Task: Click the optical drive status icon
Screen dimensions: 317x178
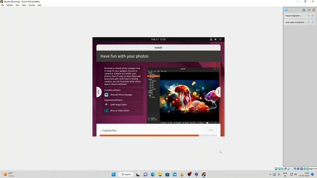Action: click(279, 169)
